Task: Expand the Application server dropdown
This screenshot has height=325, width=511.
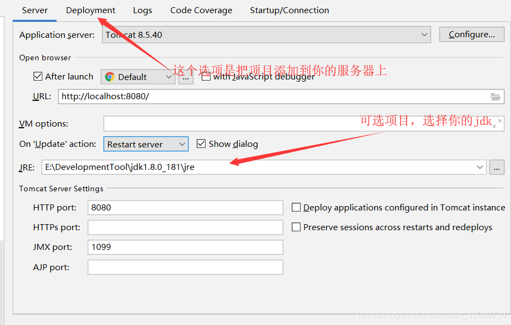Action: pos(266,35)
